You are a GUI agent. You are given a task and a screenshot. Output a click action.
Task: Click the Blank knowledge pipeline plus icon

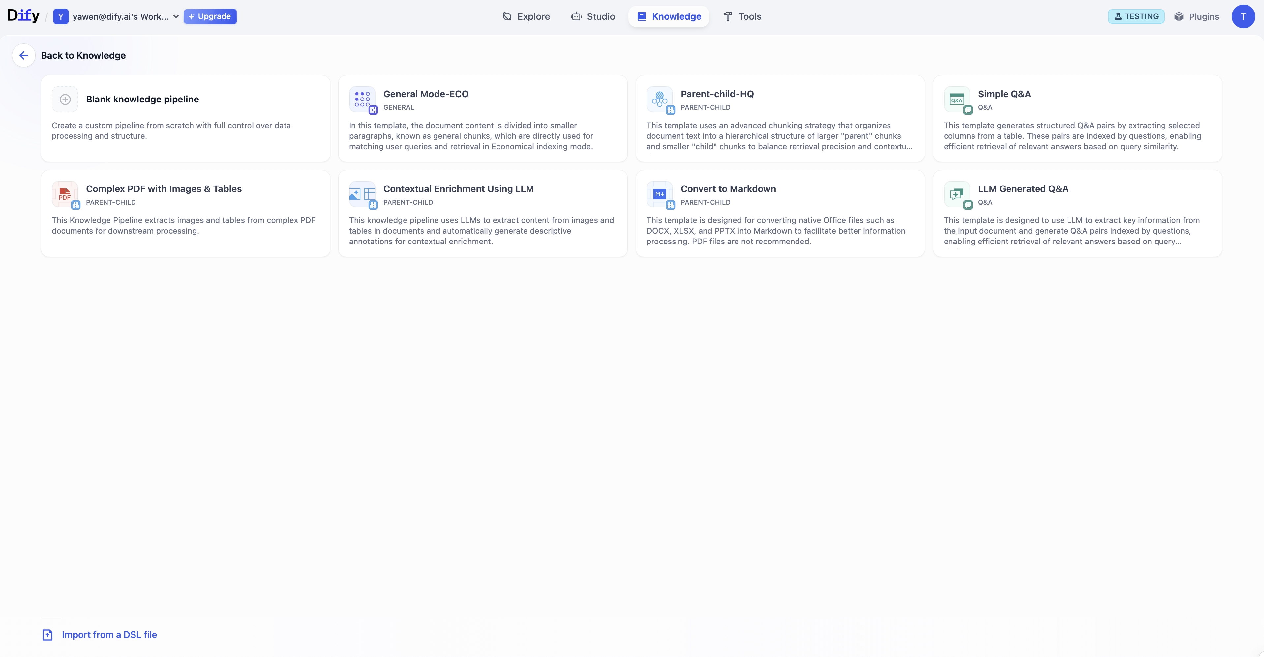click(x=65, y=100)
